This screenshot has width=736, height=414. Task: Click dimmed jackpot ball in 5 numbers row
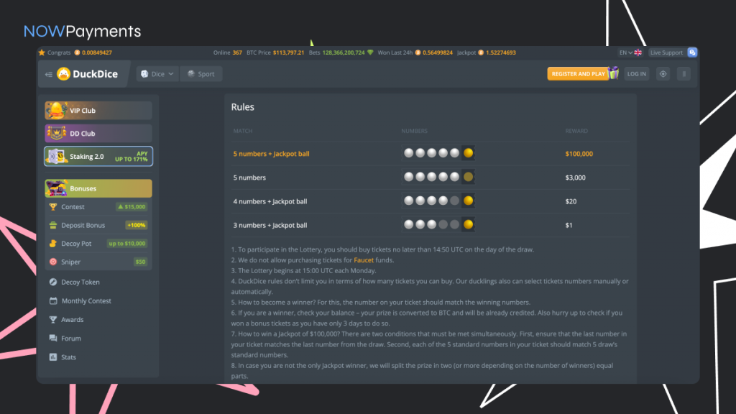click(468, 177)
